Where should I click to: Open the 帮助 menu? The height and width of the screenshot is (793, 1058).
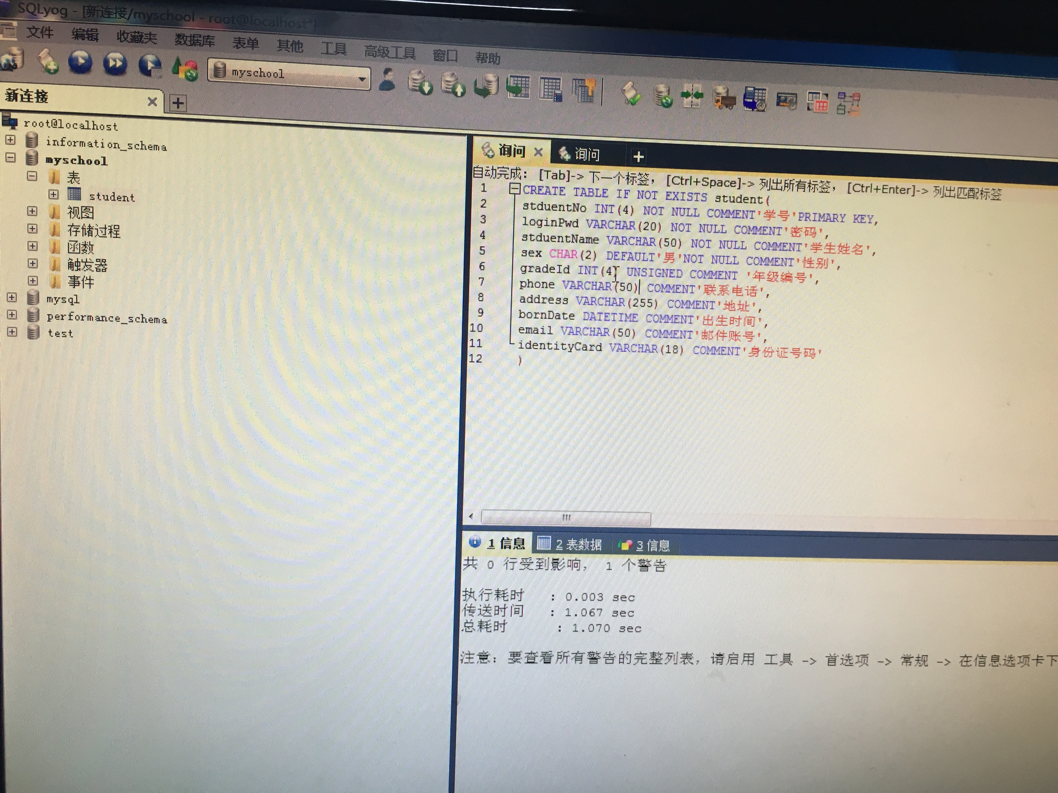[487, 58]
